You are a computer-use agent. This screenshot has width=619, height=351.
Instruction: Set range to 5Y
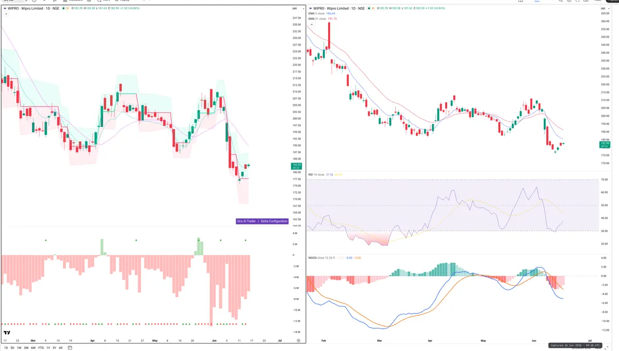[x=54, y=348]
